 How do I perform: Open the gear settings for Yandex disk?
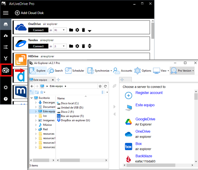point(77,46)
